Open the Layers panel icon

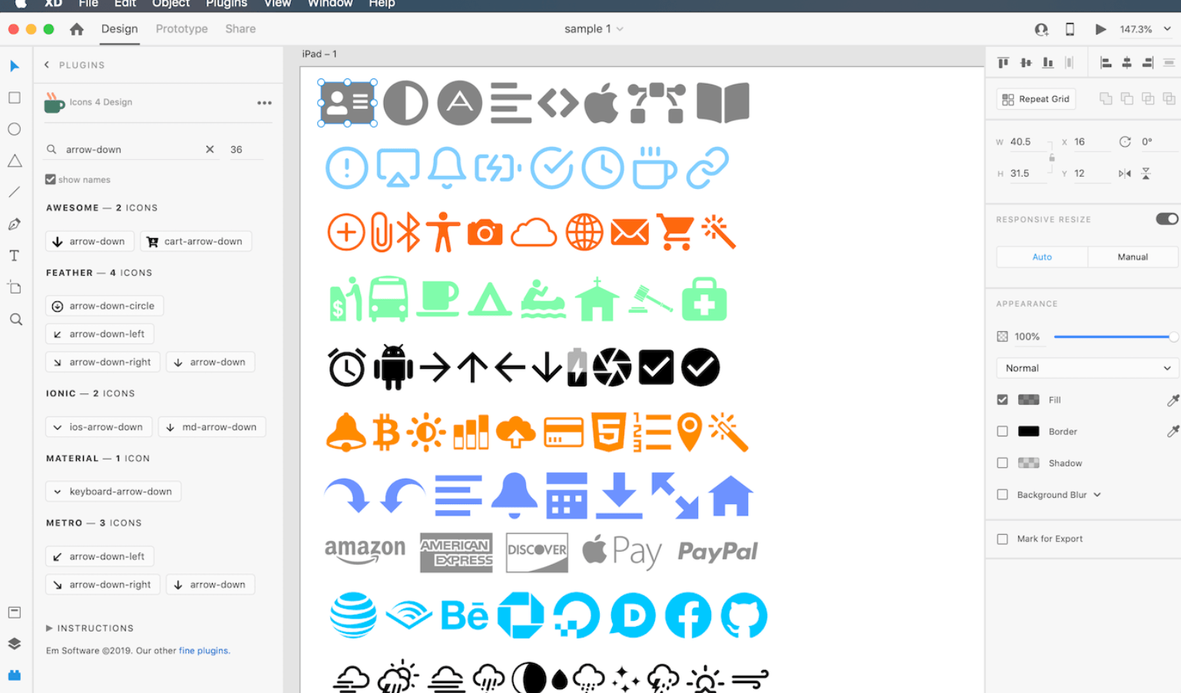pos(14,644)
